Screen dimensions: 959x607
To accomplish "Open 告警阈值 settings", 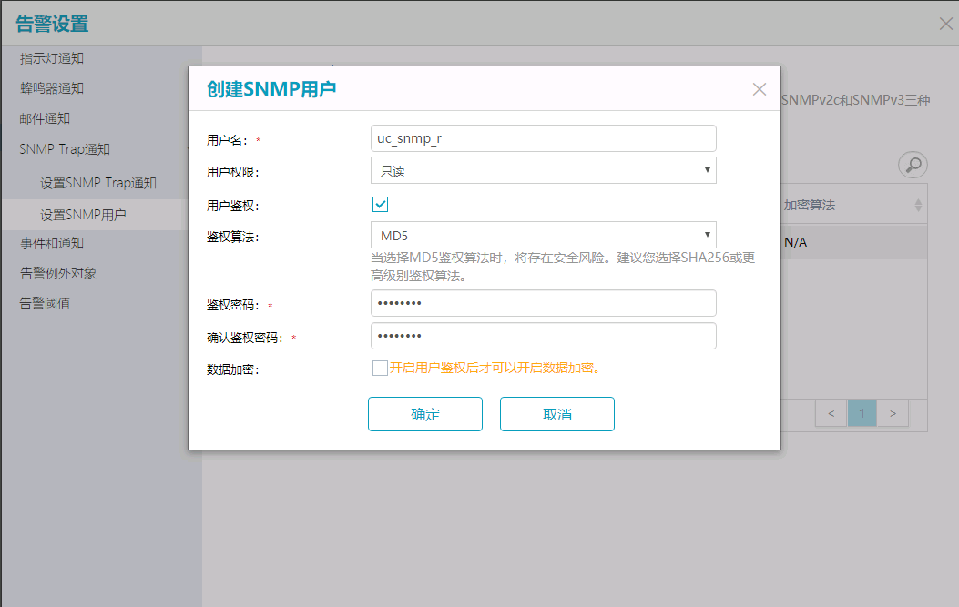I will 46,303.
